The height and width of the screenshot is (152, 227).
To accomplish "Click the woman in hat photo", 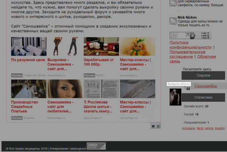I will click(x=175, y=97).
